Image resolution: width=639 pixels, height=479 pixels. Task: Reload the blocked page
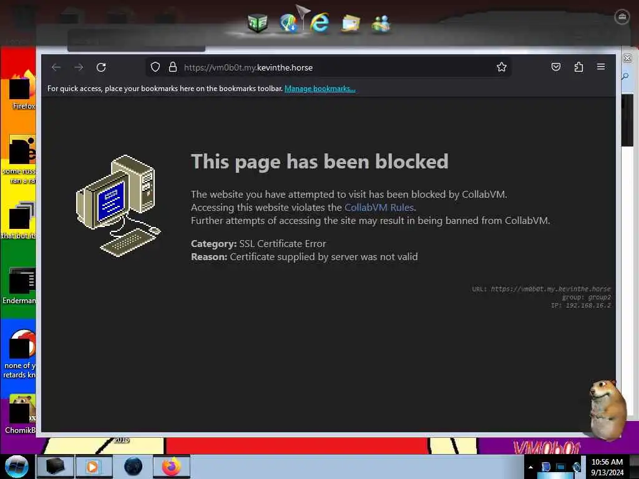click(101, 67)
